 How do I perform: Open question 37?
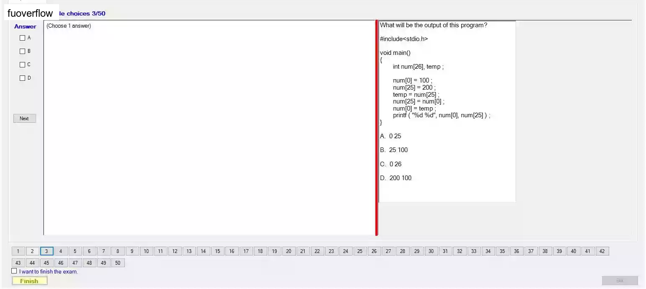531,251
